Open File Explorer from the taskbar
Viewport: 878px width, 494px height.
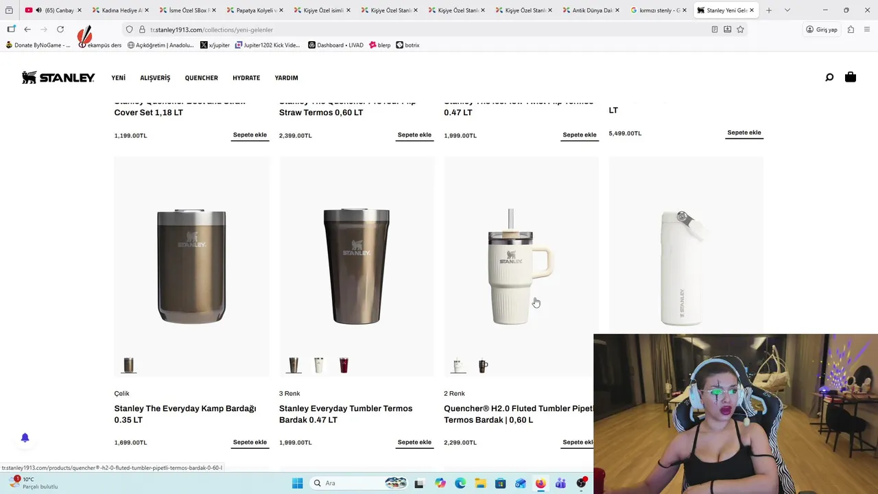[480, 483]
